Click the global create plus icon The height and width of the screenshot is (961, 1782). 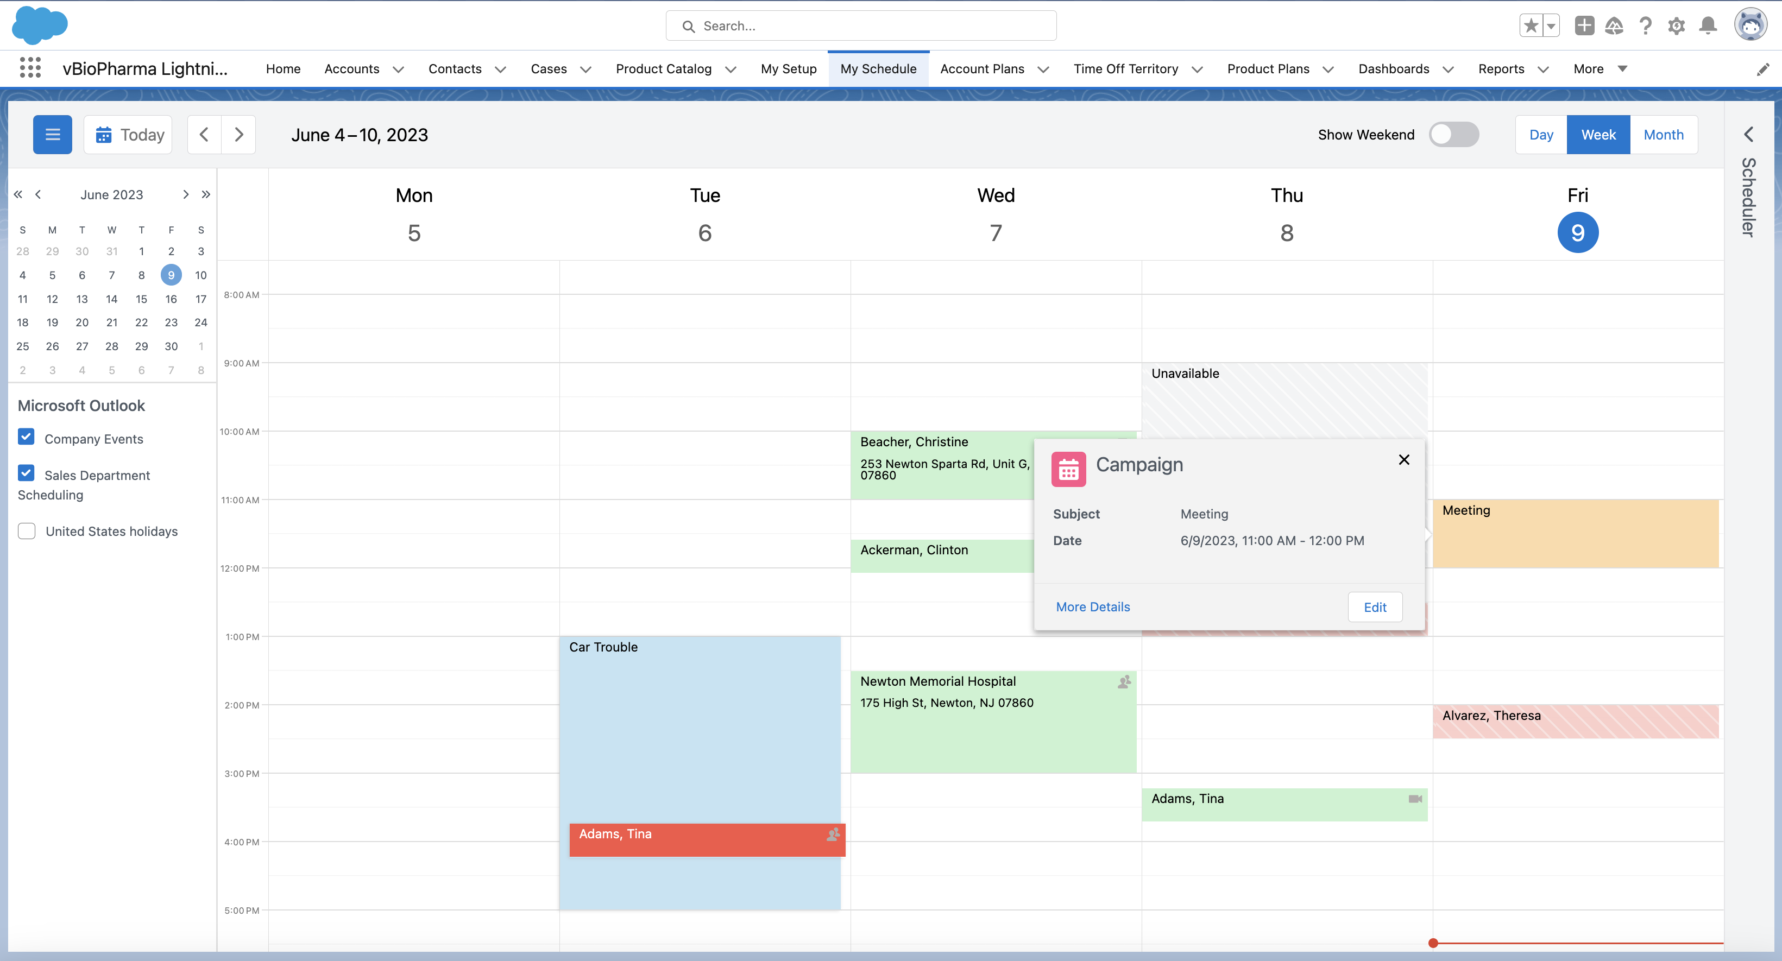[x=1583, y=26]
